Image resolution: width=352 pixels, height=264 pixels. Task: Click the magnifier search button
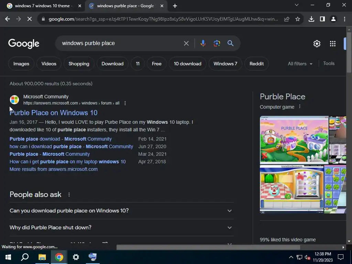pyautogui.click(x=230, y=43)
